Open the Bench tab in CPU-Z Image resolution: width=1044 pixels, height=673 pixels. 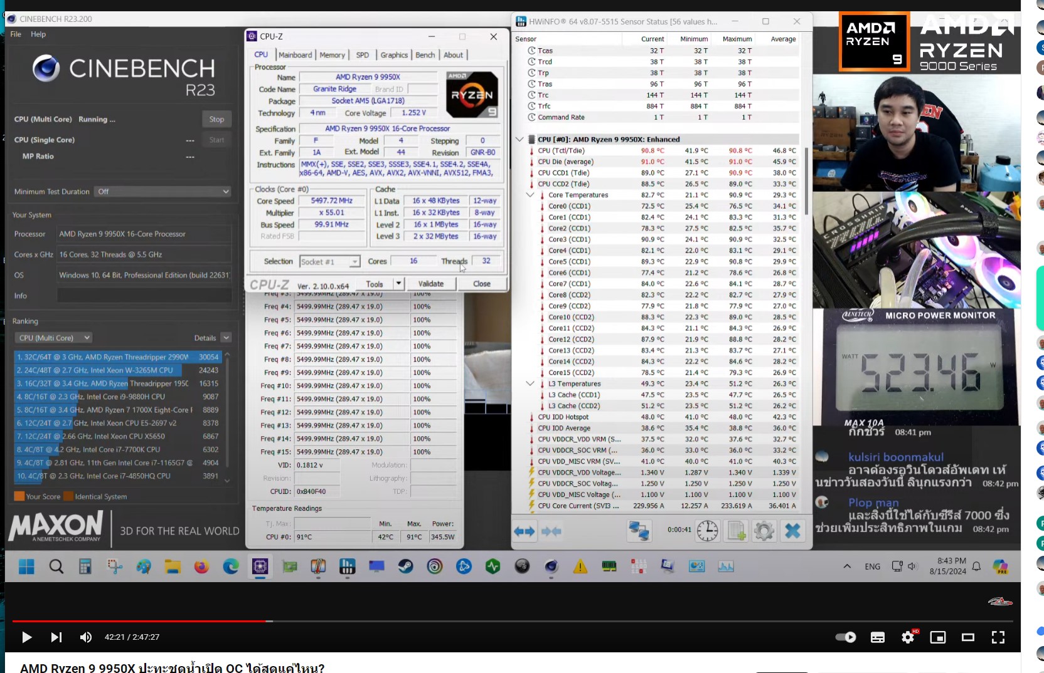click(425, 55)
